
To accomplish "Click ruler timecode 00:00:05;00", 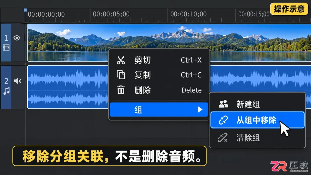I will tap(111, 14).
